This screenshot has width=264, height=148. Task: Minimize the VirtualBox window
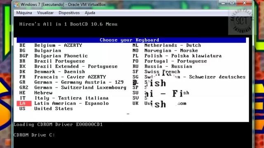[223, 3]
